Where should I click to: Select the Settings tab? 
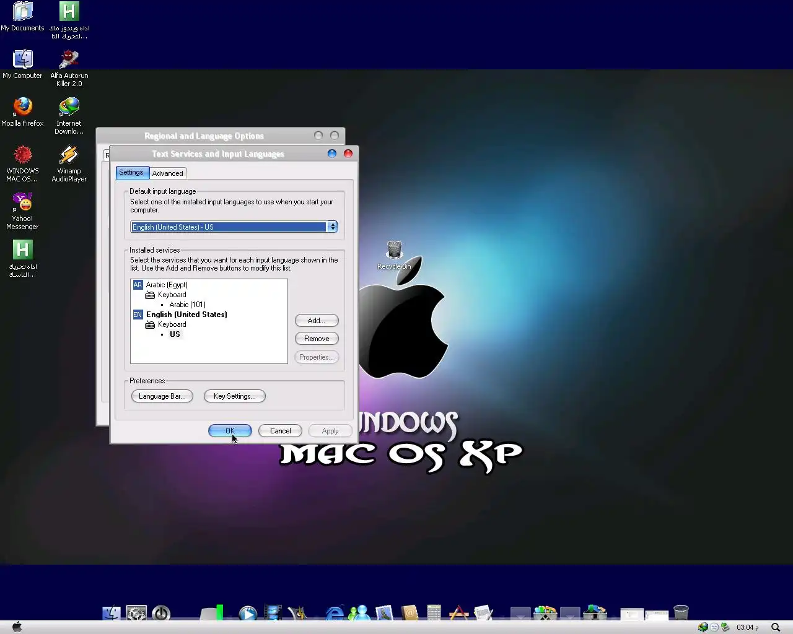[x=131, y=173]
